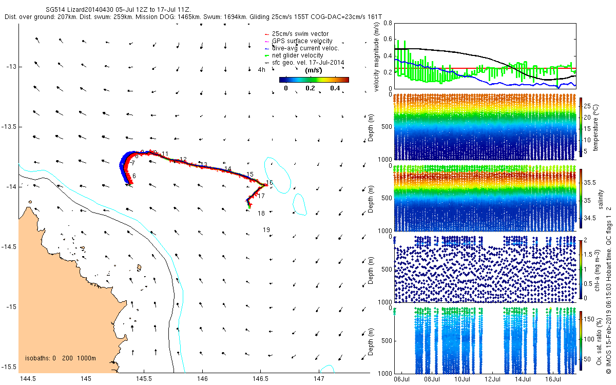Select the 'net glider velocity' legend entry

(297, 55)
